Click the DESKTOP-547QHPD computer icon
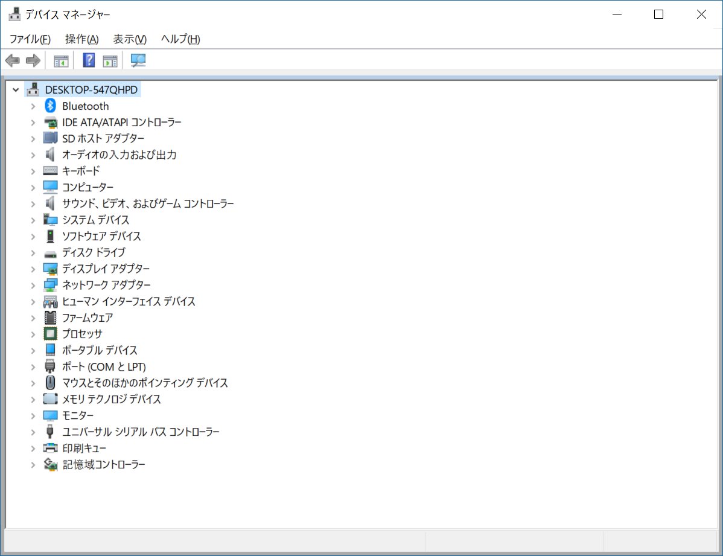 click(x=33, y=89)
